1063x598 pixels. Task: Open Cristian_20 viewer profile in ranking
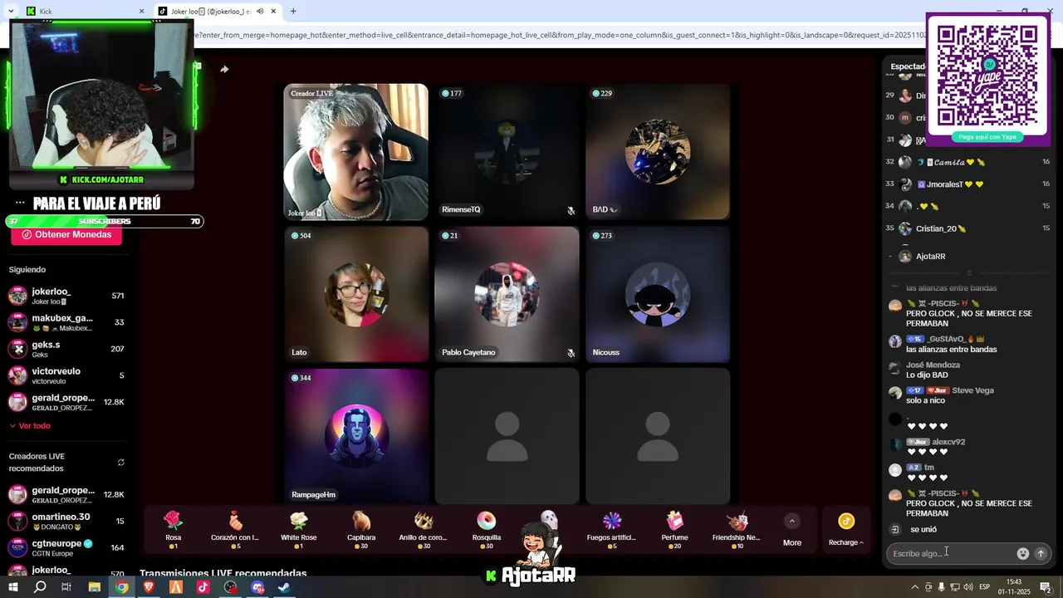(x=968, y=228)
